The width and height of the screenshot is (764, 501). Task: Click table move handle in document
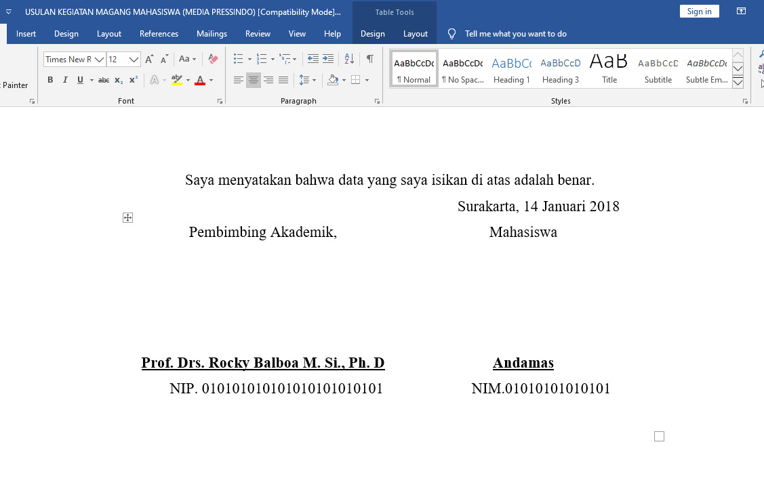click(127, 218)
